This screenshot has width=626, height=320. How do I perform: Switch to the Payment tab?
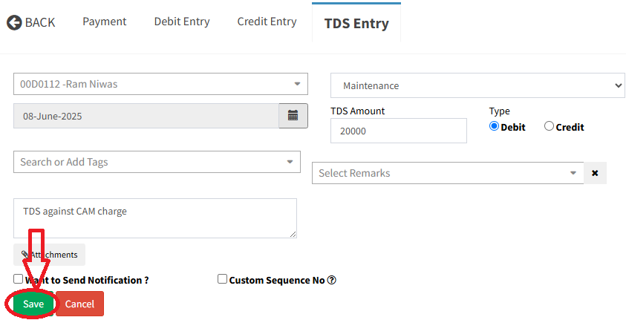tap(104, 22)
